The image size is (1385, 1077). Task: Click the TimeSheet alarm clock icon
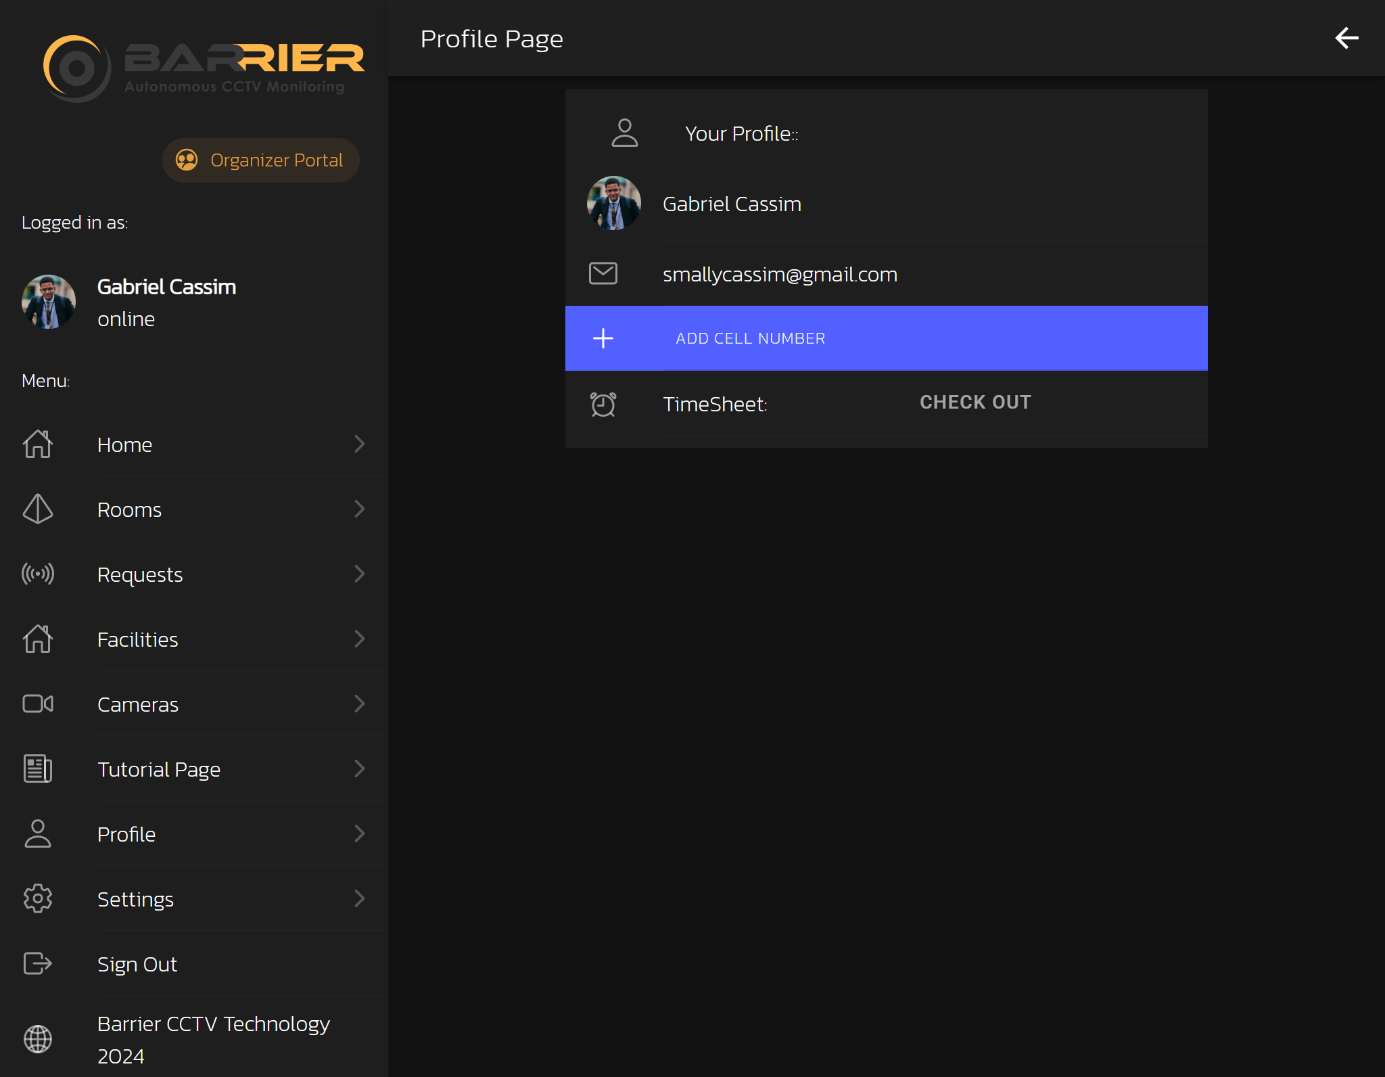point(603,404)
